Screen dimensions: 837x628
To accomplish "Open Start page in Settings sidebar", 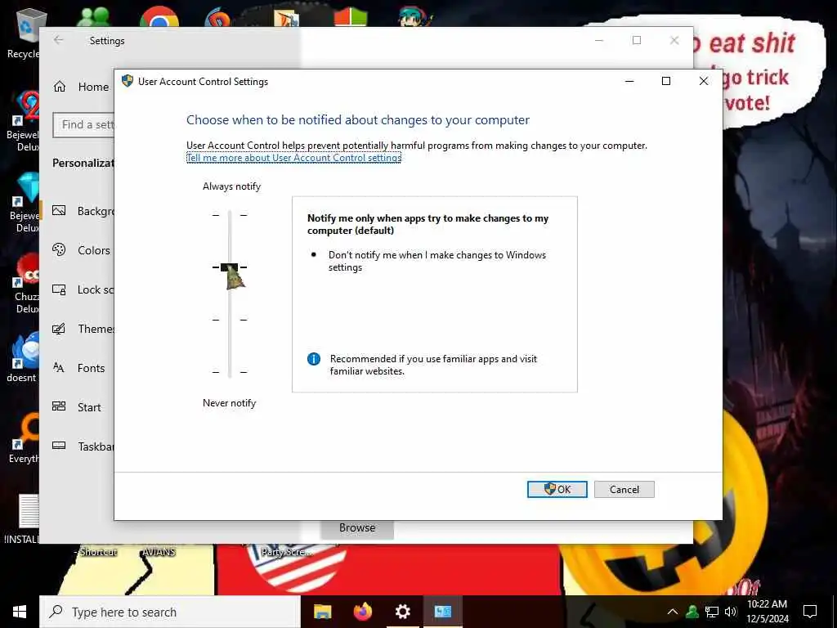I will pos(77,407).
